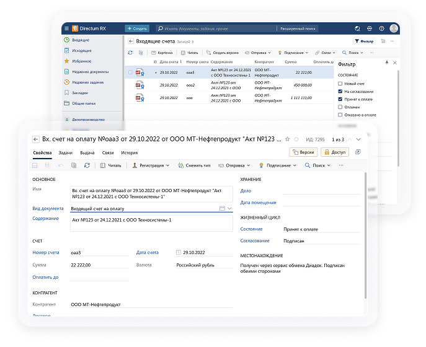Click the copy icon in list toolbar
426x347 pixels.
[x=141, y=53]
